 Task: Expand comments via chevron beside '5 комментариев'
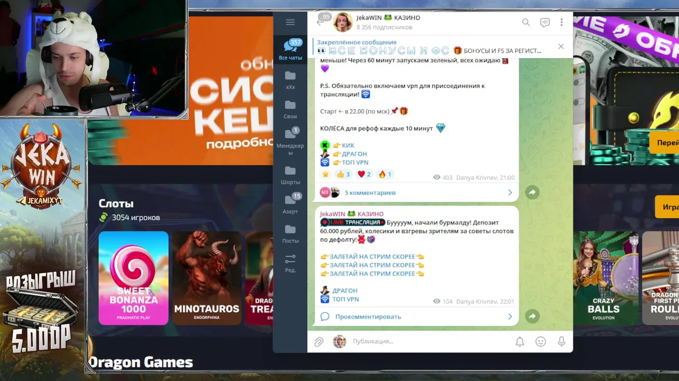click(510, 193)
